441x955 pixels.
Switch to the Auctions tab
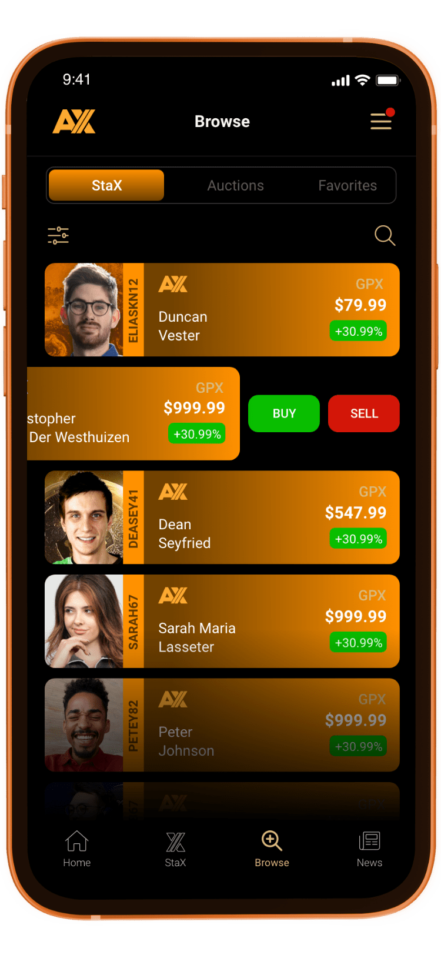click(236, 186)
